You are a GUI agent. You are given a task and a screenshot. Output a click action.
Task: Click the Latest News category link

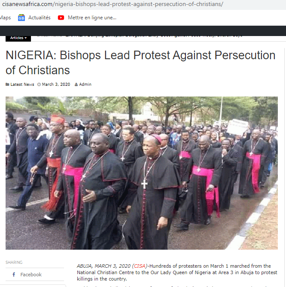[x=22, y=85]
